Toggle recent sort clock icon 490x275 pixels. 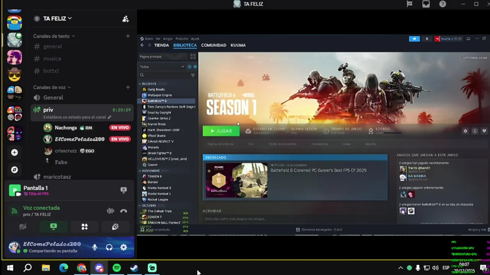click(x=189, y=66)
